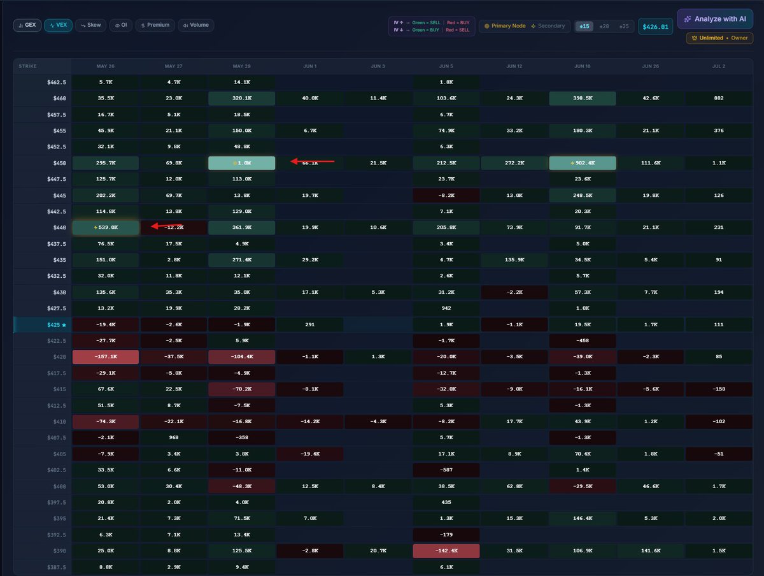Image resolution: width=764 pixels, height=576 pixels.
Task: Click the 212.5K cell at $450 strike
Action: coord(446,163)
